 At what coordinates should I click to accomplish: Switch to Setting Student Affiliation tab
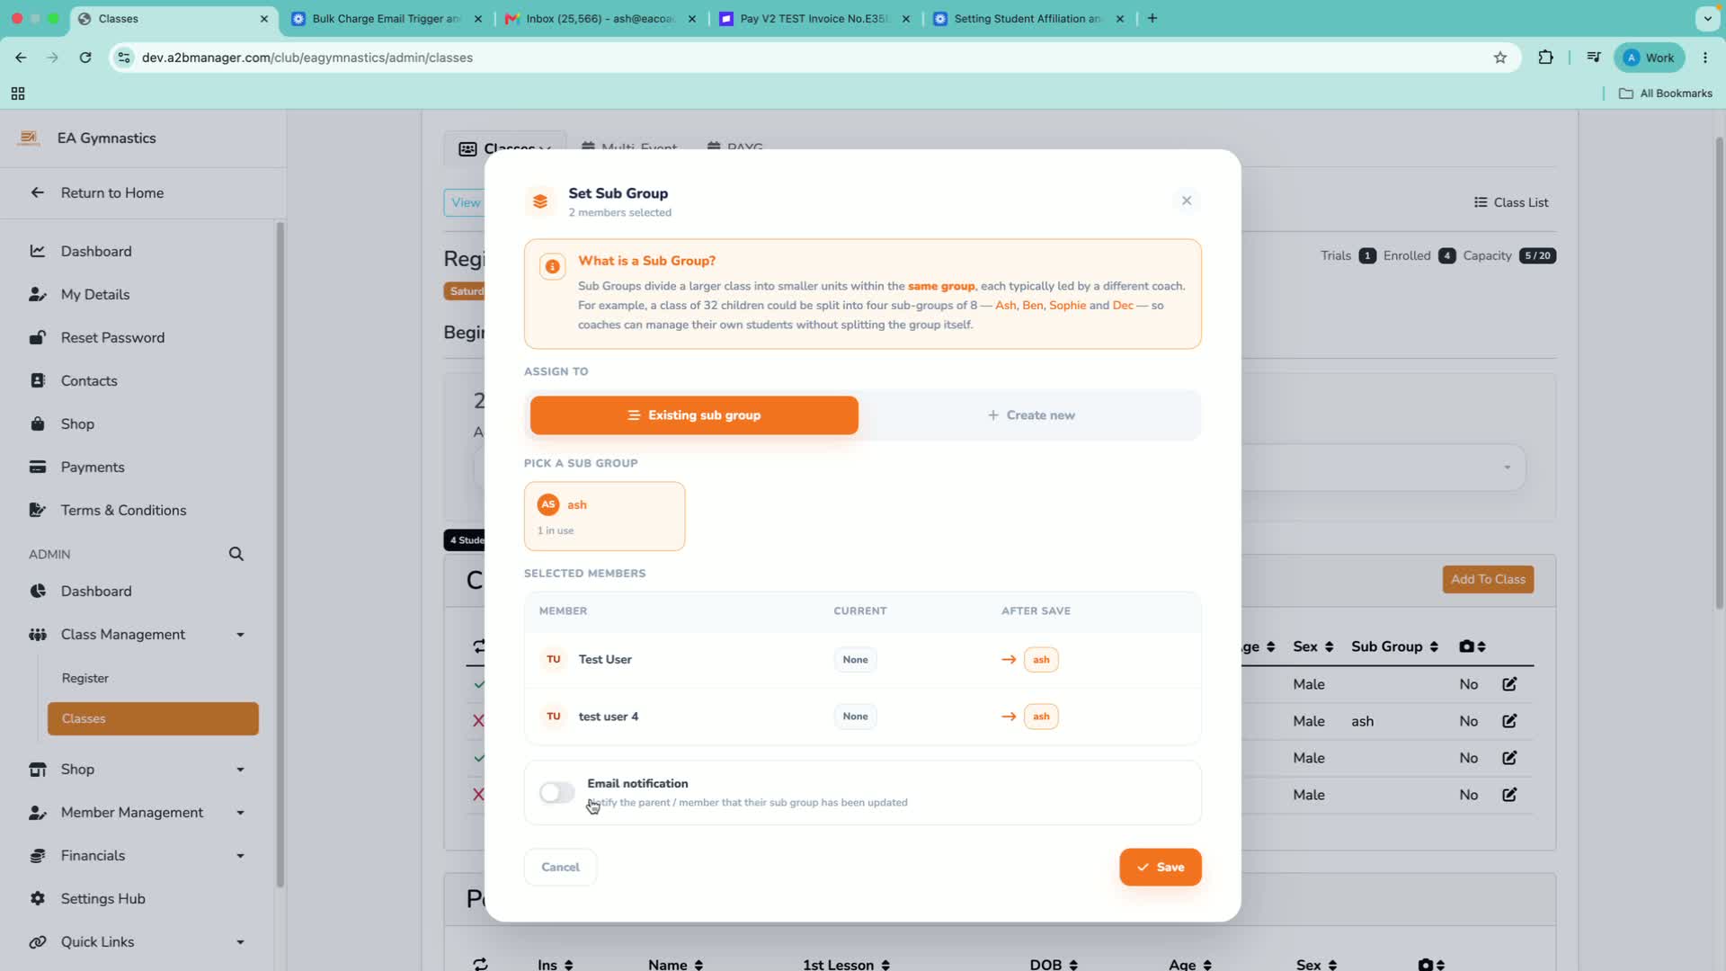pos(1028,18)
